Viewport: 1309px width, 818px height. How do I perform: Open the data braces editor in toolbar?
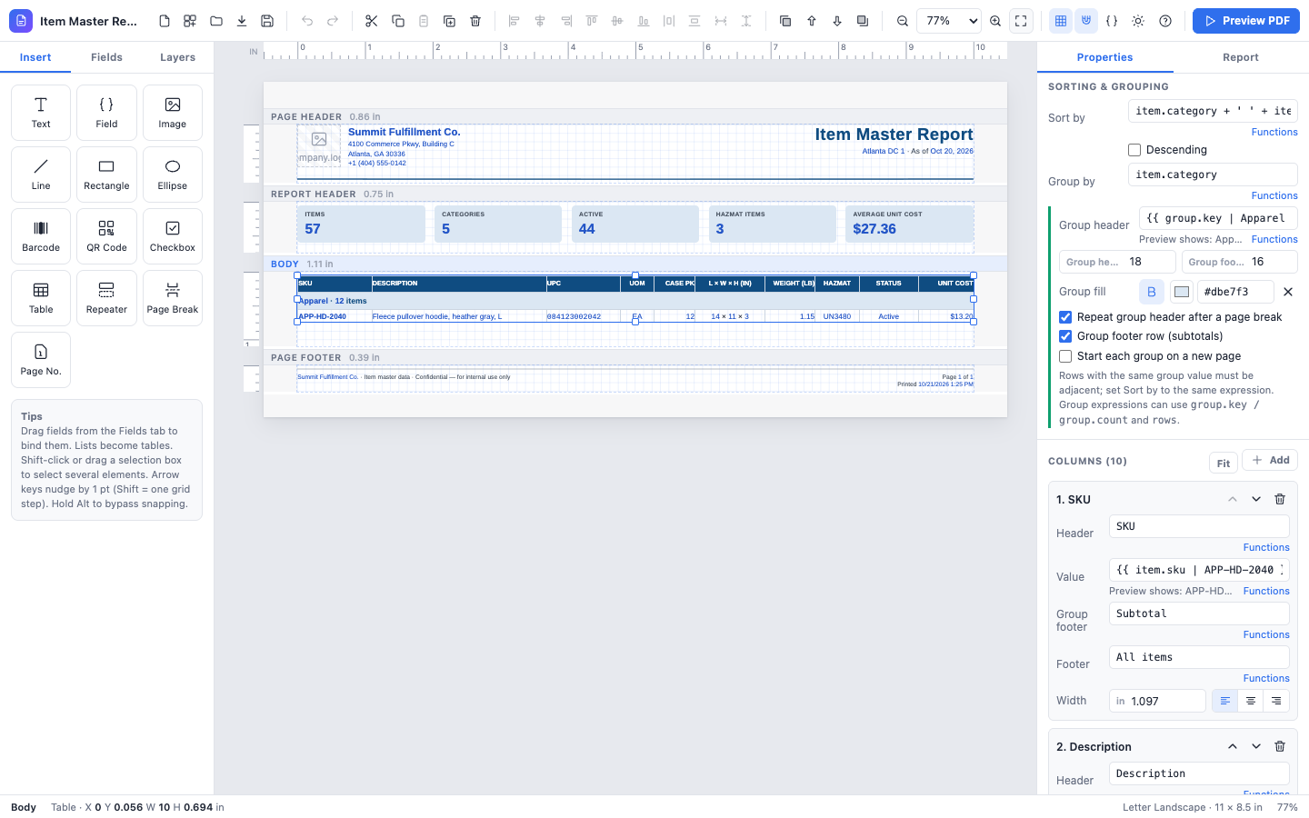(1112, 21)
